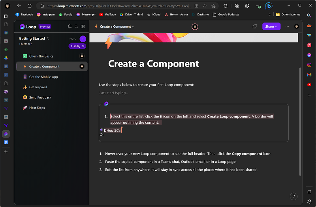This screenshot has width=316, height=207.
Task: Open the YouTube bookmark
Action: 107,15
